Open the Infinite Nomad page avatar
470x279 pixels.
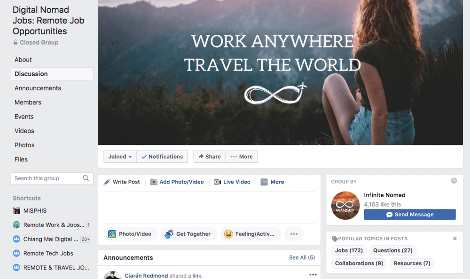(x=345, y=206)
